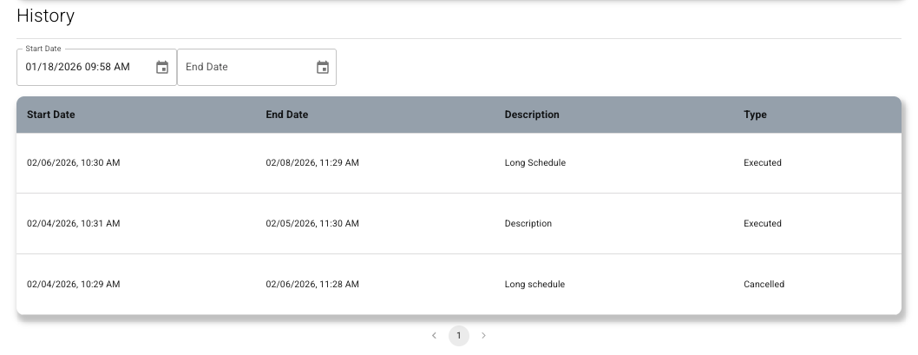Click the lowercase Long schedule description
Image resolution: width=918 pixels, height=355 pixels.
click(x=534, y=285)
